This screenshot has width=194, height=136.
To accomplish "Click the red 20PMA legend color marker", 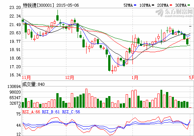I will [x=171, y=5].
